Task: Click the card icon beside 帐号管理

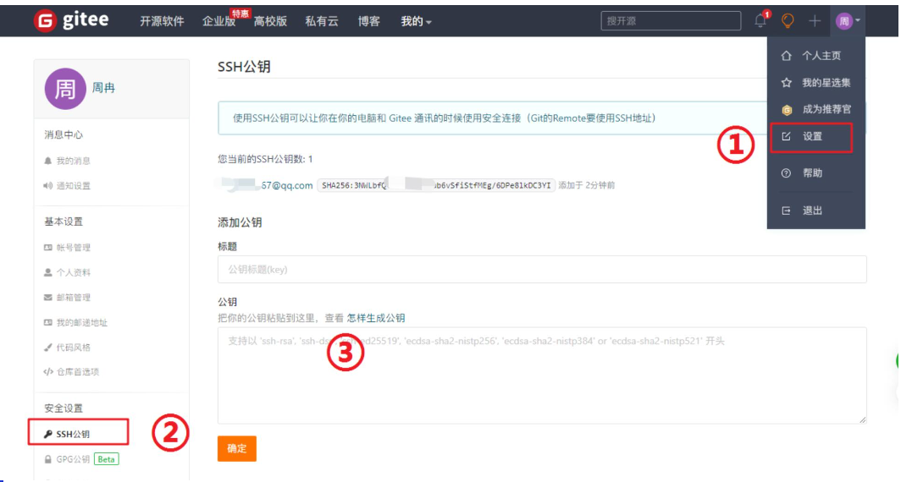Action: 47,248
